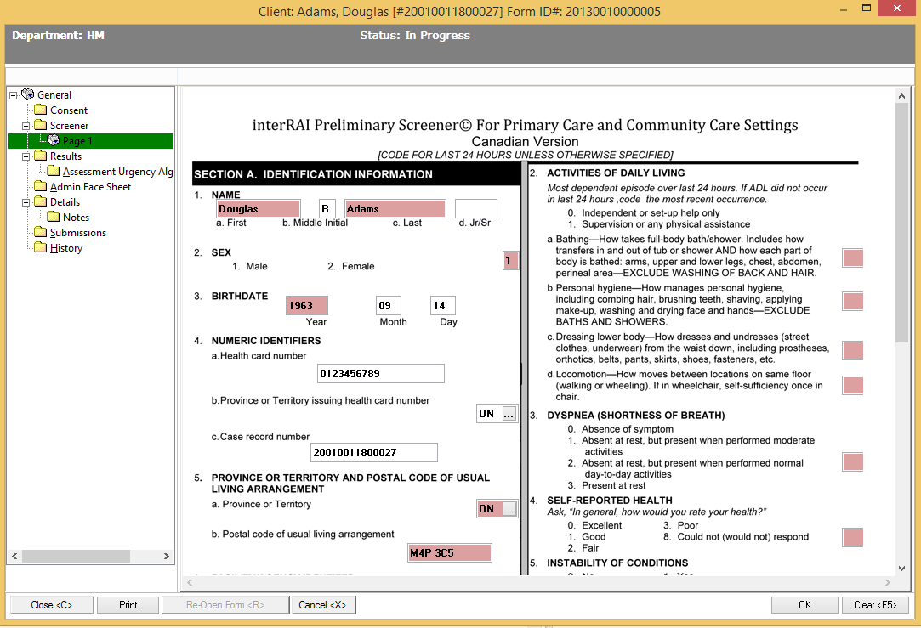Viewport: 921px width, 628px height.
Task: Click the Consent folder icon
Action: [x=41, y=110]
